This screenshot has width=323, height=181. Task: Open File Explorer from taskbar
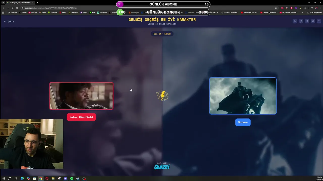(53, 178)
